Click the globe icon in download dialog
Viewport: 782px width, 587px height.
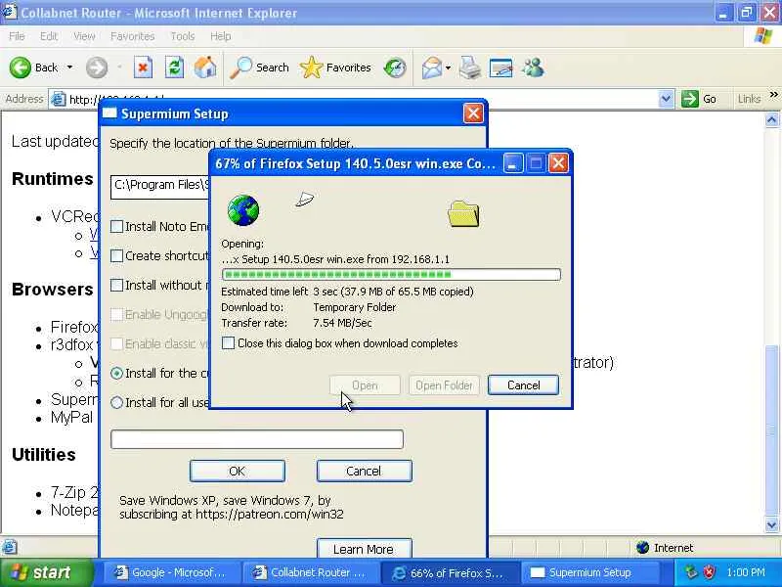pos(243,210)
